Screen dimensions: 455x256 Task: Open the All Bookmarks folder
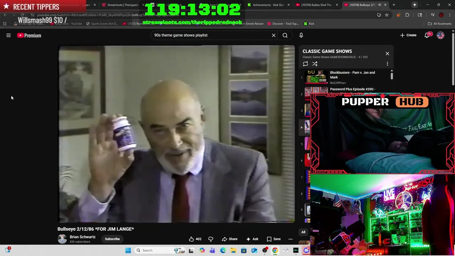pos(440,24)
